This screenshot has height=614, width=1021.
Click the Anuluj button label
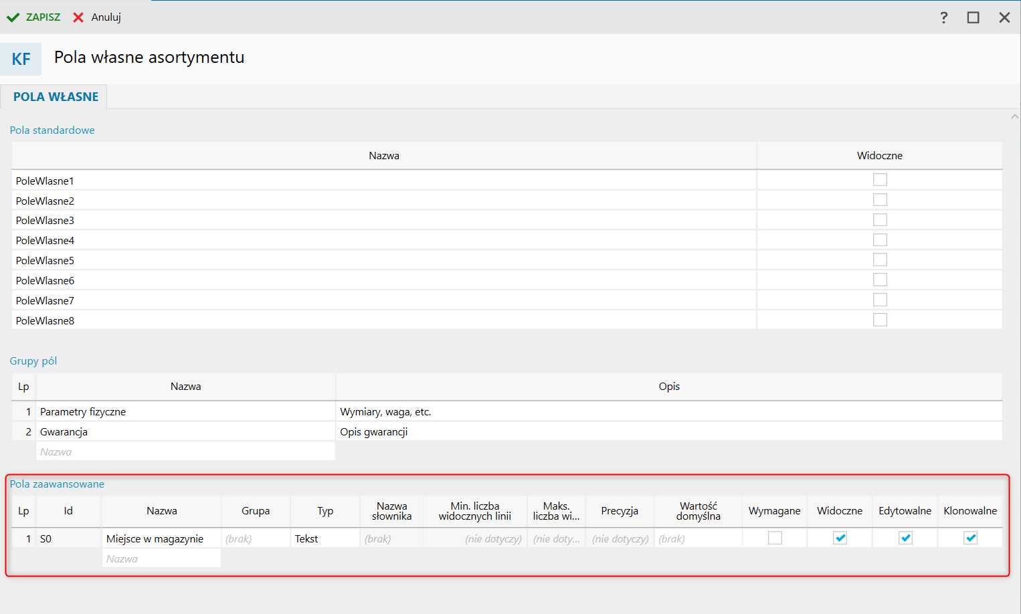tap(106, 17)
